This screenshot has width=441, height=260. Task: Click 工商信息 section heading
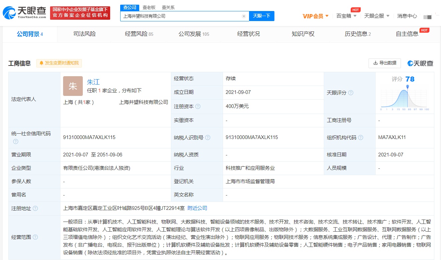click(19, 63)
